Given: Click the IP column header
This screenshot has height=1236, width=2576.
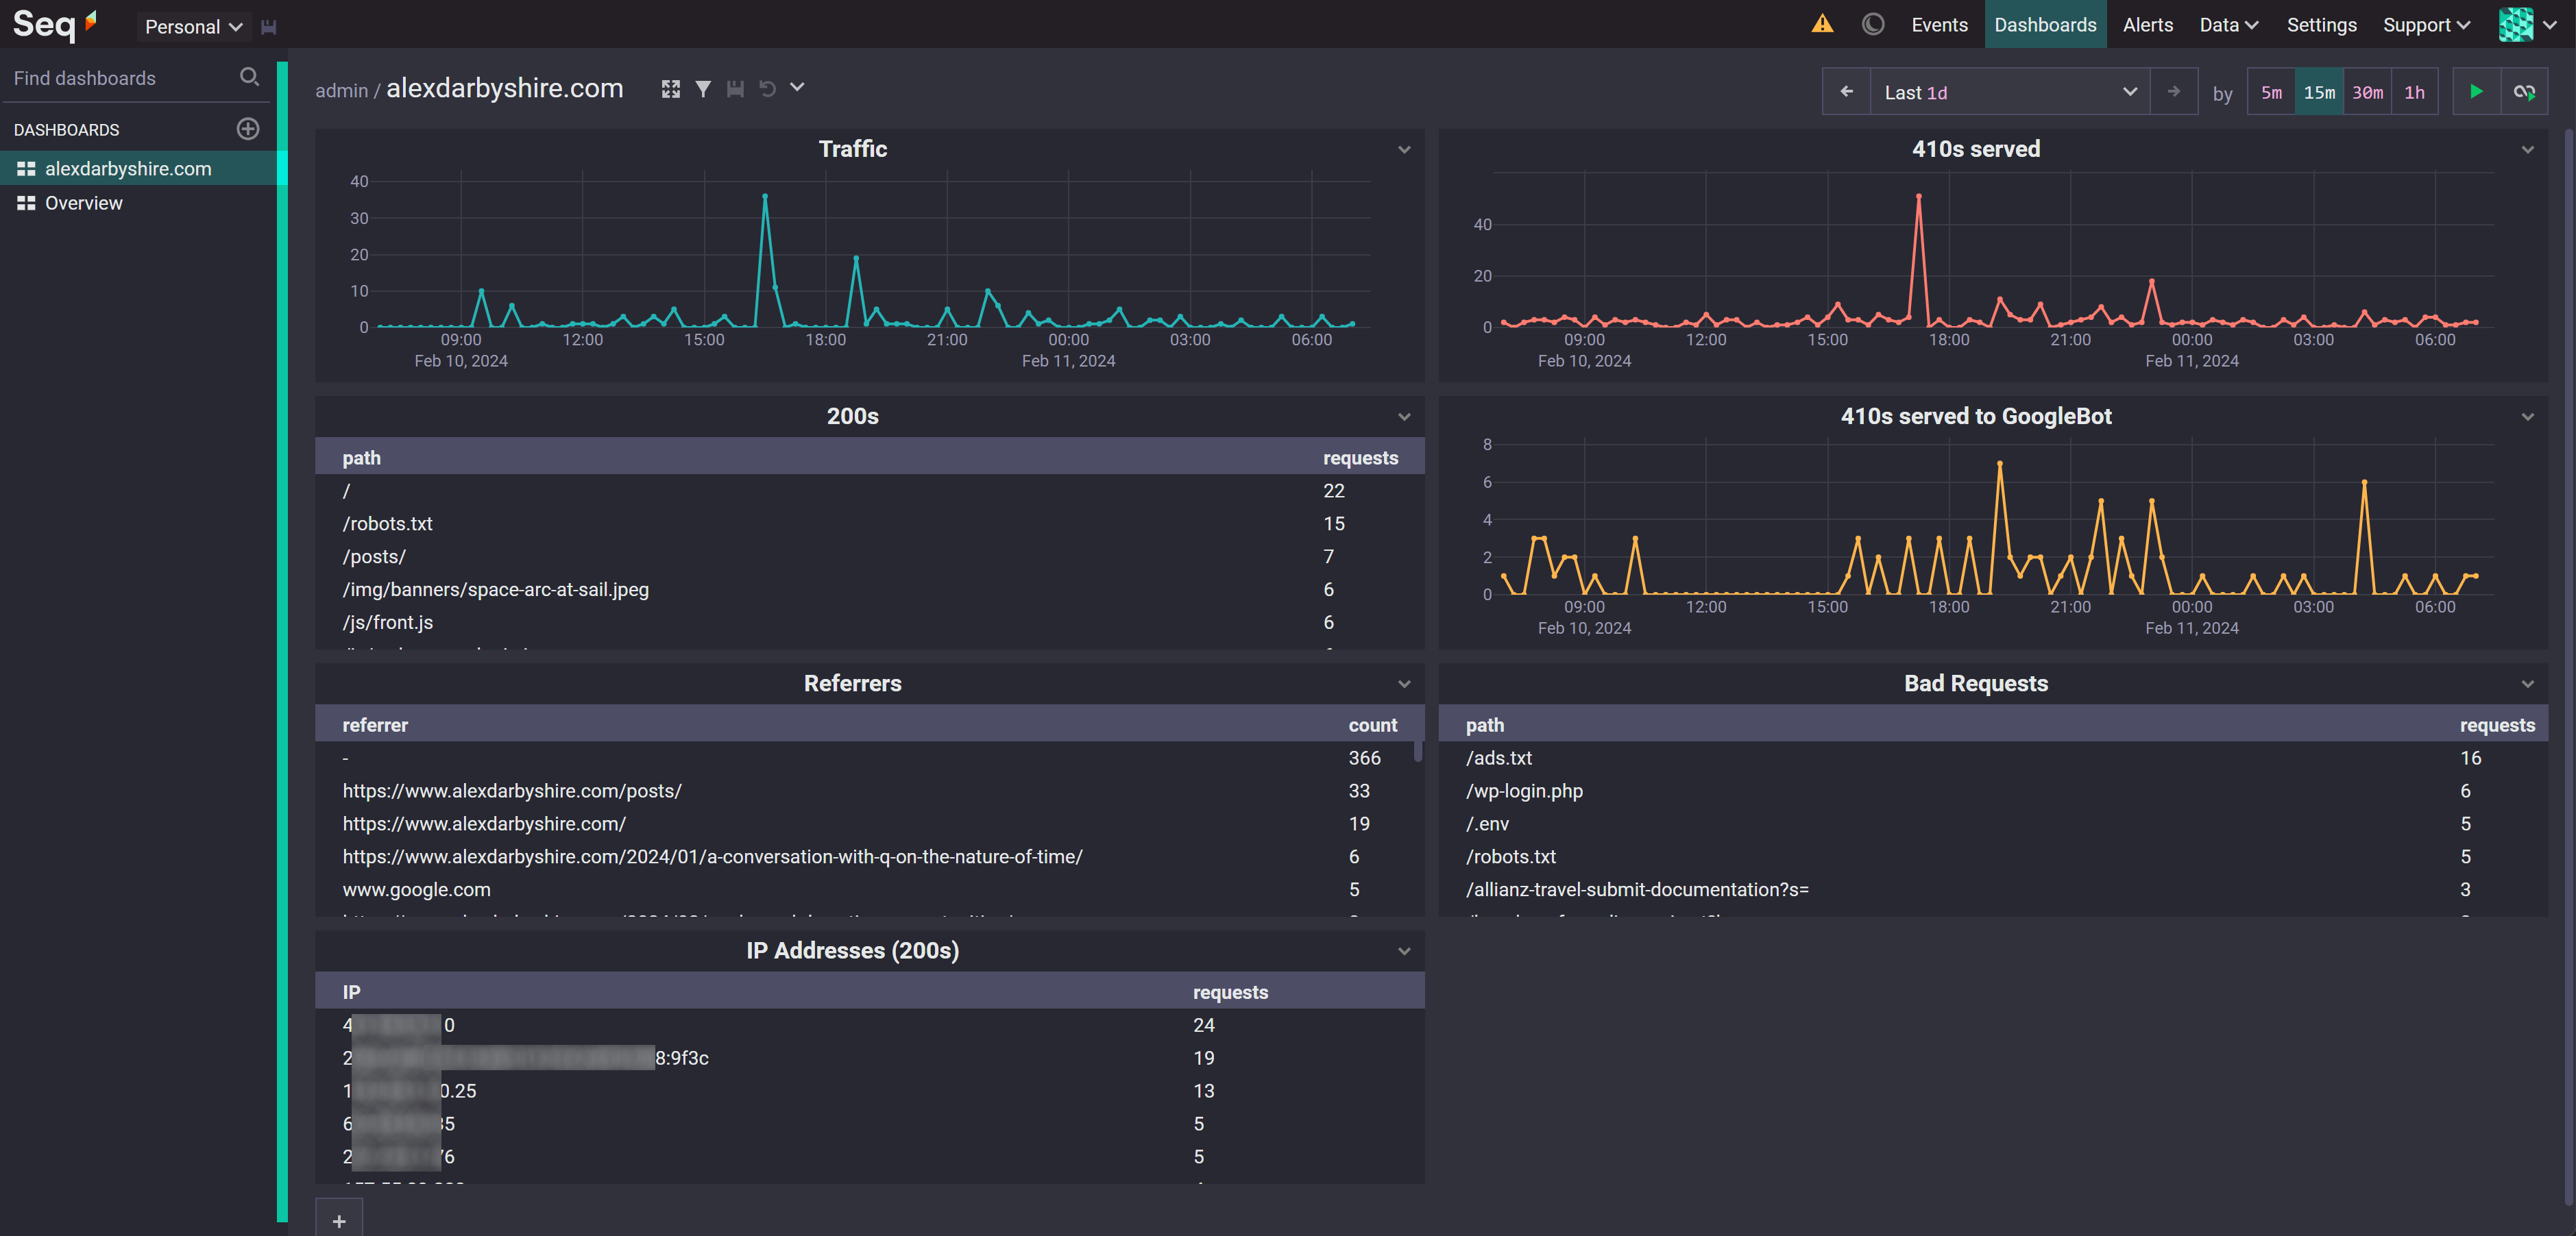Looking at the screenshot, I should coord(351,992).
